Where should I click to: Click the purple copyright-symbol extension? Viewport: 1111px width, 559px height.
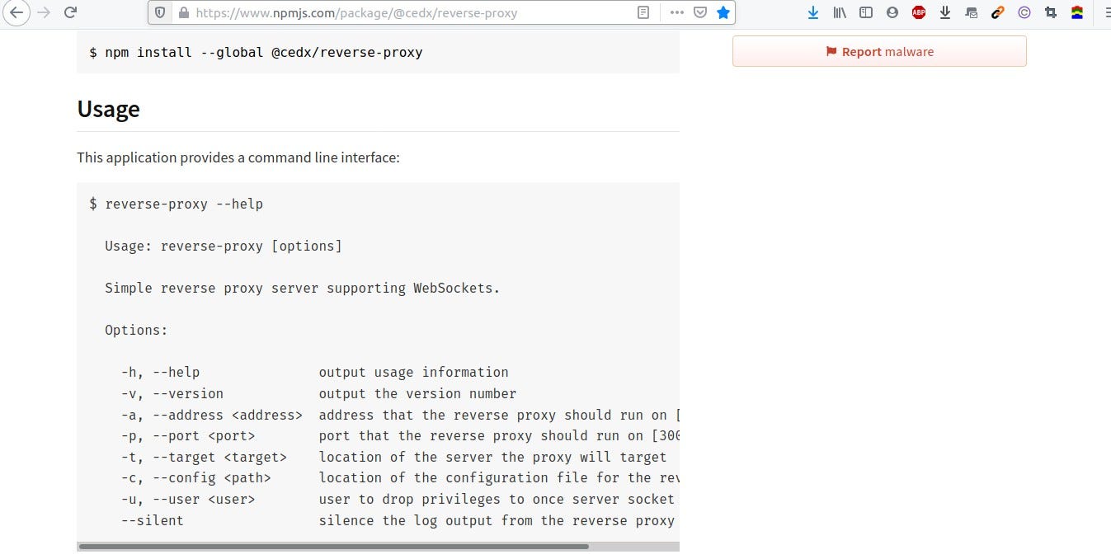(x=1024, y=12)
